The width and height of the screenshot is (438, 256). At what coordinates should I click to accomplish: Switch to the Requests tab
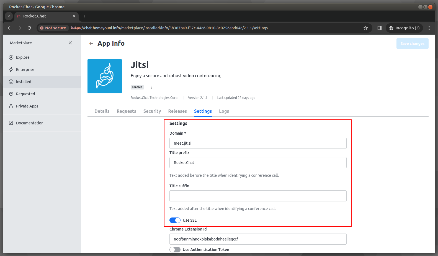[x=126, y=111]
